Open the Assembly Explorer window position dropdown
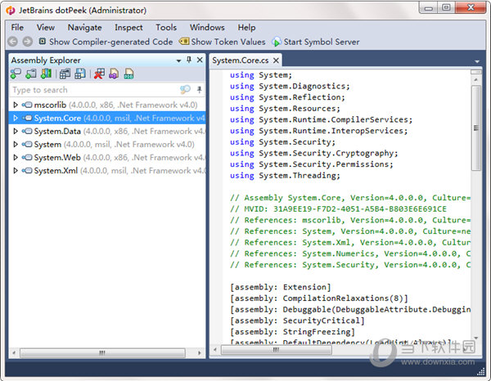The height and width of the screenshot is (381, 491). click(x=178, y=61)
